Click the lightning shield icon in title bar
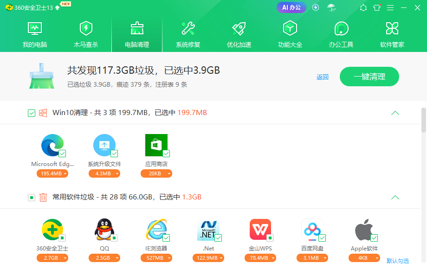Screen dimensions: 427x269 pyautogui.click(x=316, y=7)
